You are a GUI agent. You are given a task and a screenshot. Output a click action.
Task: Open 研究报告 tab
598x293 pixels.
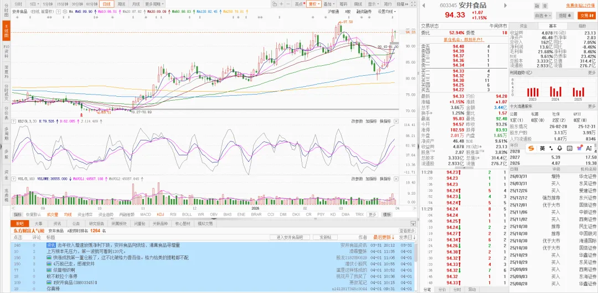point(96,224)
